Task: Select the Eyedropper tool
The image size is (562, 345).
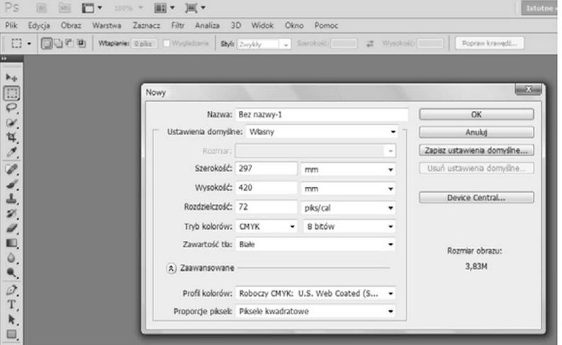Action: tap(12, 152)
